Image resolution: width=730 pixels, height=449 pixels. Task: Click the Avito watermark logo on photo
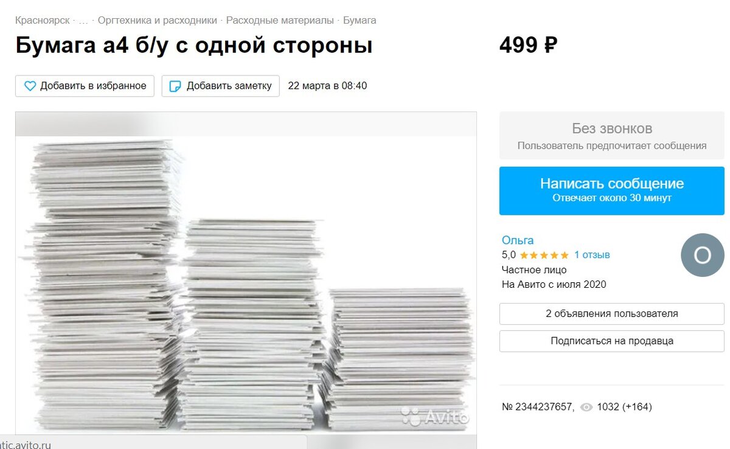click(x=436, y=417)
